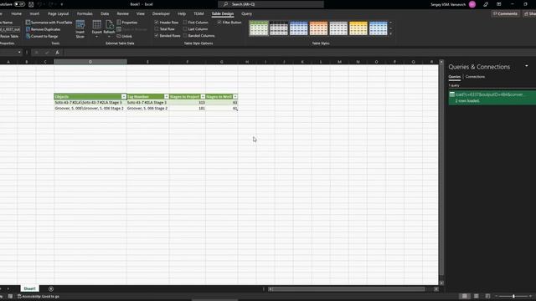
Task: Switch to Normal view icon
Action: (464, 296)
